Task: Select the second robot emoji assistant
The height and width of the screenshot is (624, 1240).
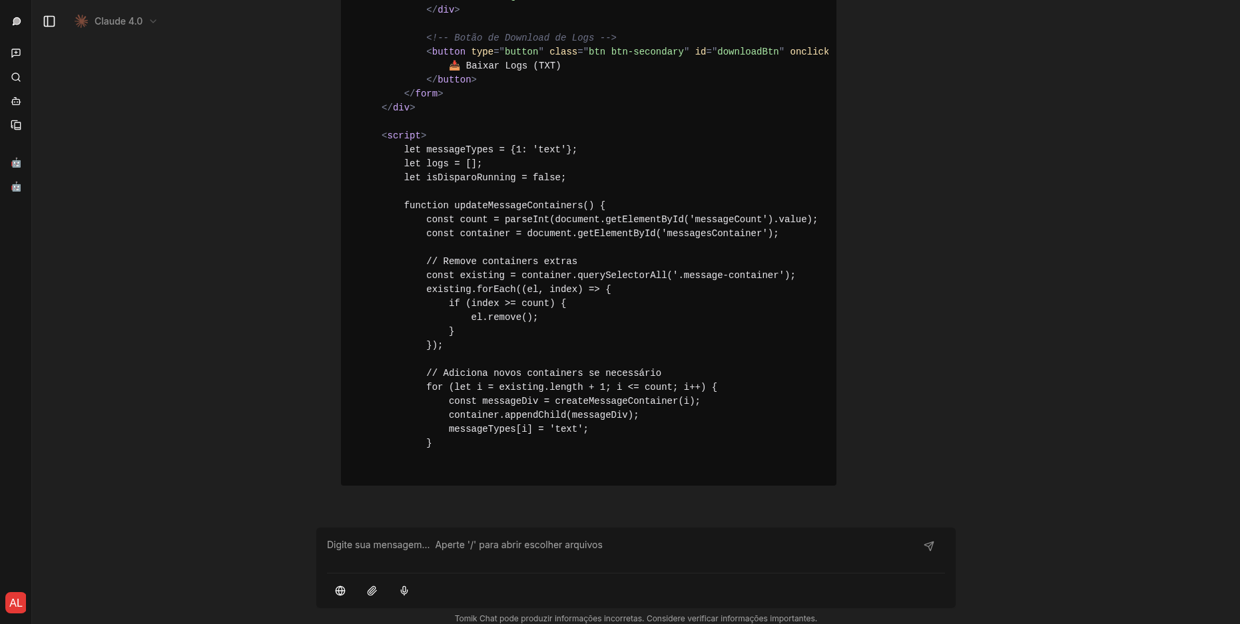Action: (16, 187)
